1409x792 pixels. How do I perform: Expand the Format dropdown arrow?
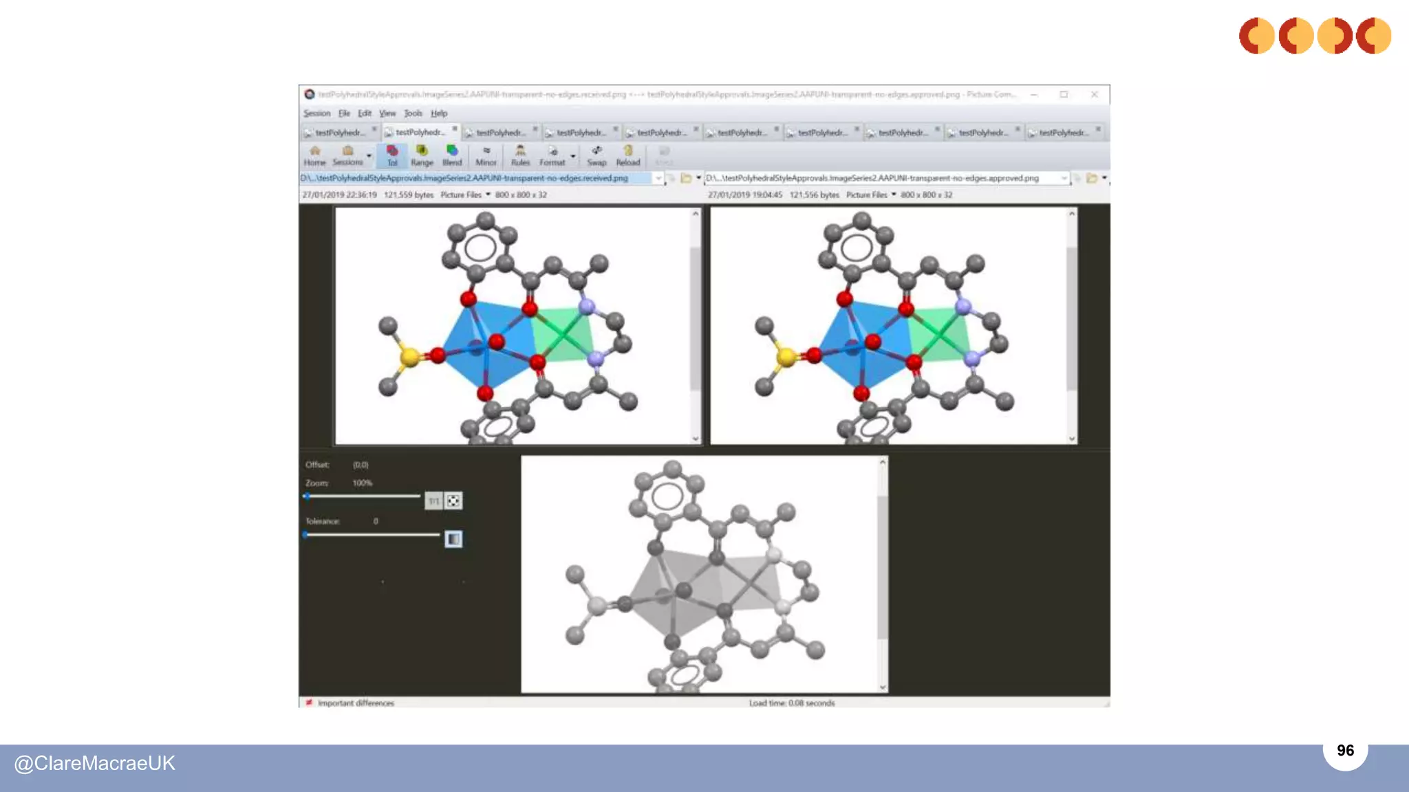click(x=573, y=156)
